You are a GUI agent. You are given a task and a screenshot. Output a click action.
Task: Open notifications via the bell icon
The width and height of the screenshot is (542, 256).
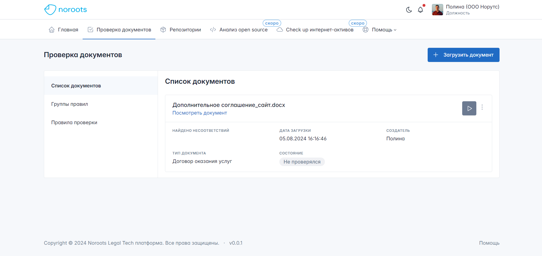click(x=421, y=10)
